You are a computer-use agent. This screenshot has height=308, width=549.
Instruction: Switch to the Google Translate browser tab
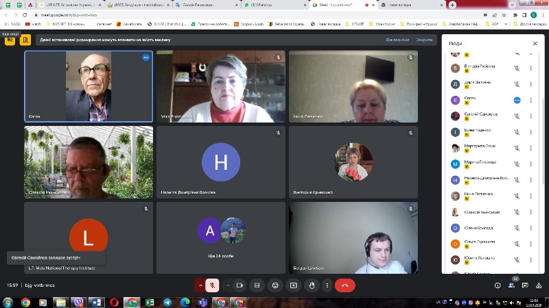[207, 5]
